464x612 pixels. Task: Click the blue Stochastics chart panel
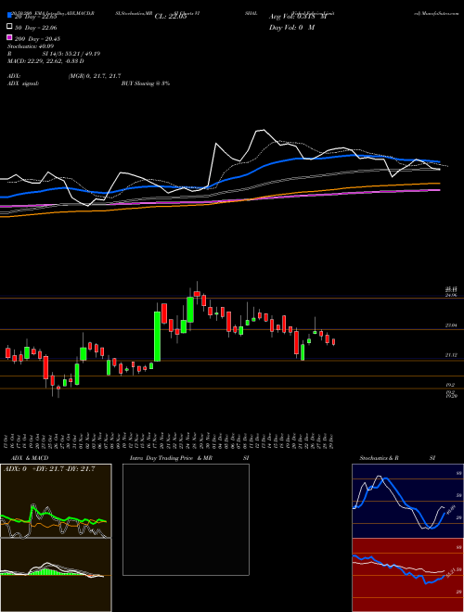pos(407,501)
